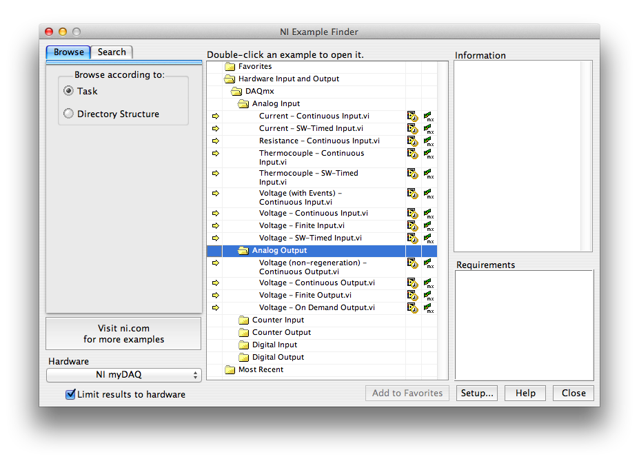Click the Setup... button
Screen dimensions: 639x461
[x=477, y=393]
